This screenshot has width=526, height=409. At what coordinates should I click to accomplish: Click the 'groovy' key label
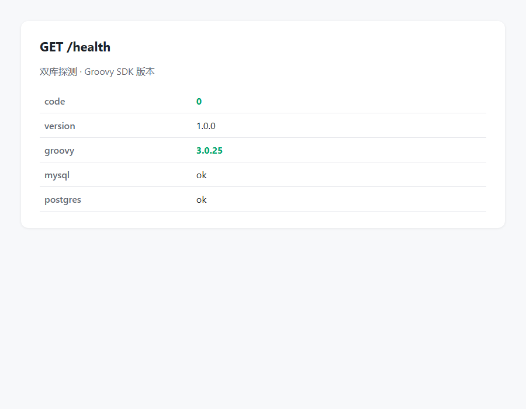[x=60, y=151]
